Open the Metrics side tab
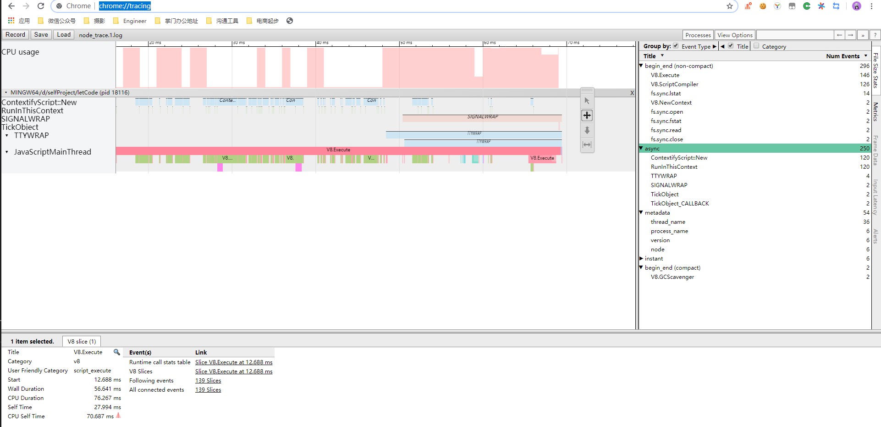The height and width of the screenshot is (427, 881). pyautogui.click(x=875, y=111)
